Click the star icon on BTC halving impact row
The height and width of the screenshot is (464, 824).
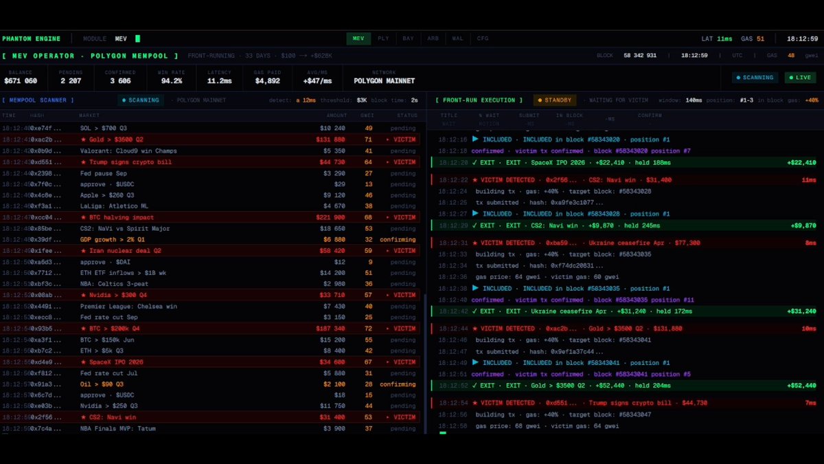[84, 217]
